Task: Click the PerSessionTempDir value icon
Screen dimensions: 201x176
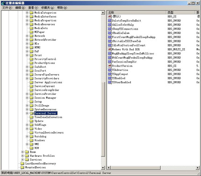Action: (x=110, y=62)
